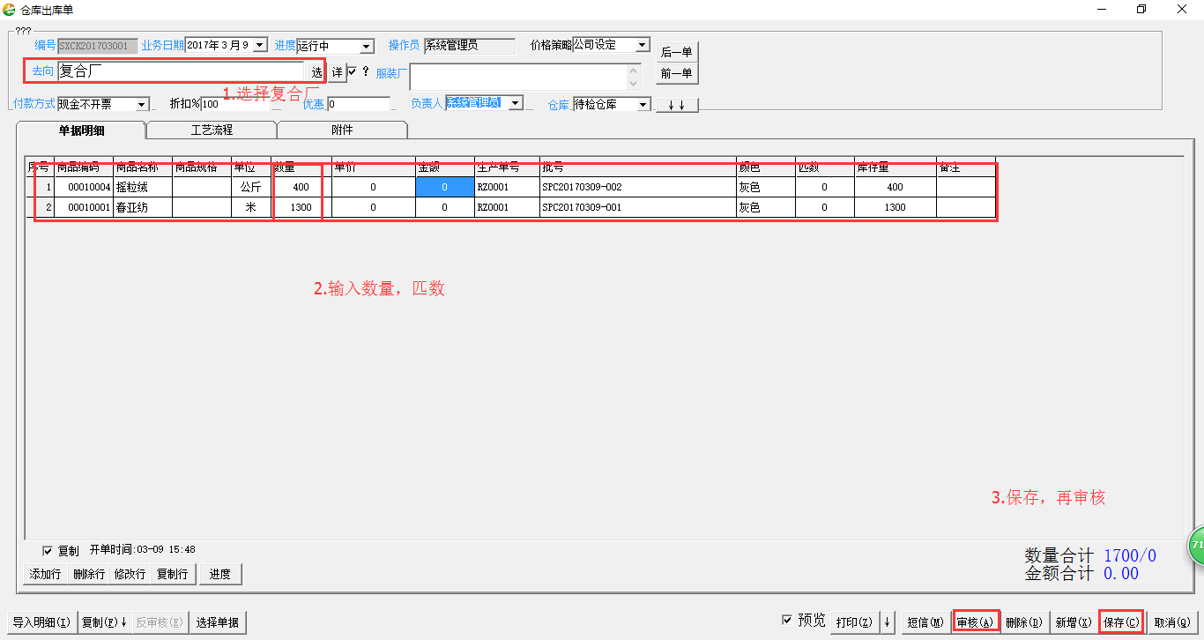
Task: Click the 新增(X) button
Action: coord(1074,621)
